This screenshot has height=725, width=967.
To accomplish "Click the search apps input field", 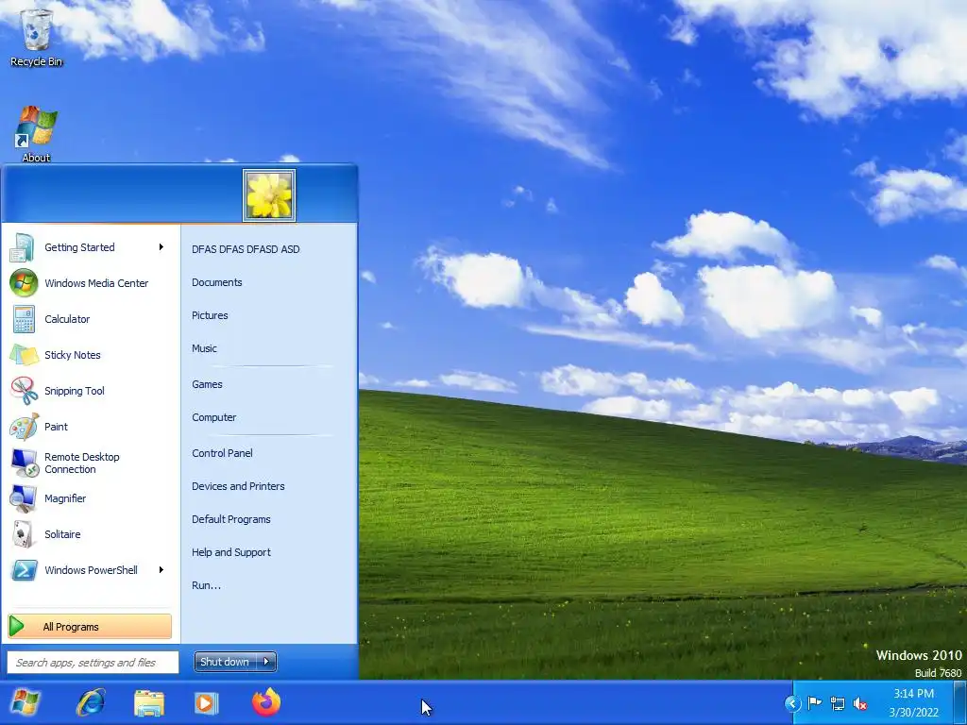I will (93, 662).
